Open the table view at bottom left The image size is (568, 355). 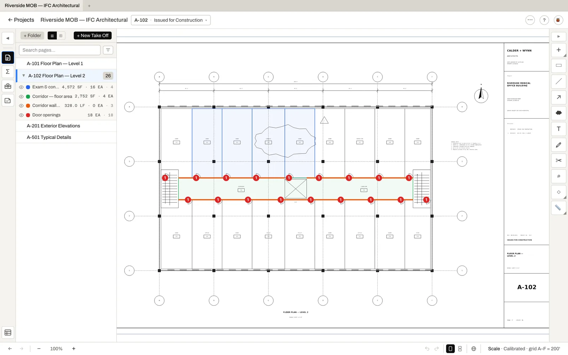(x=8, y=333)
